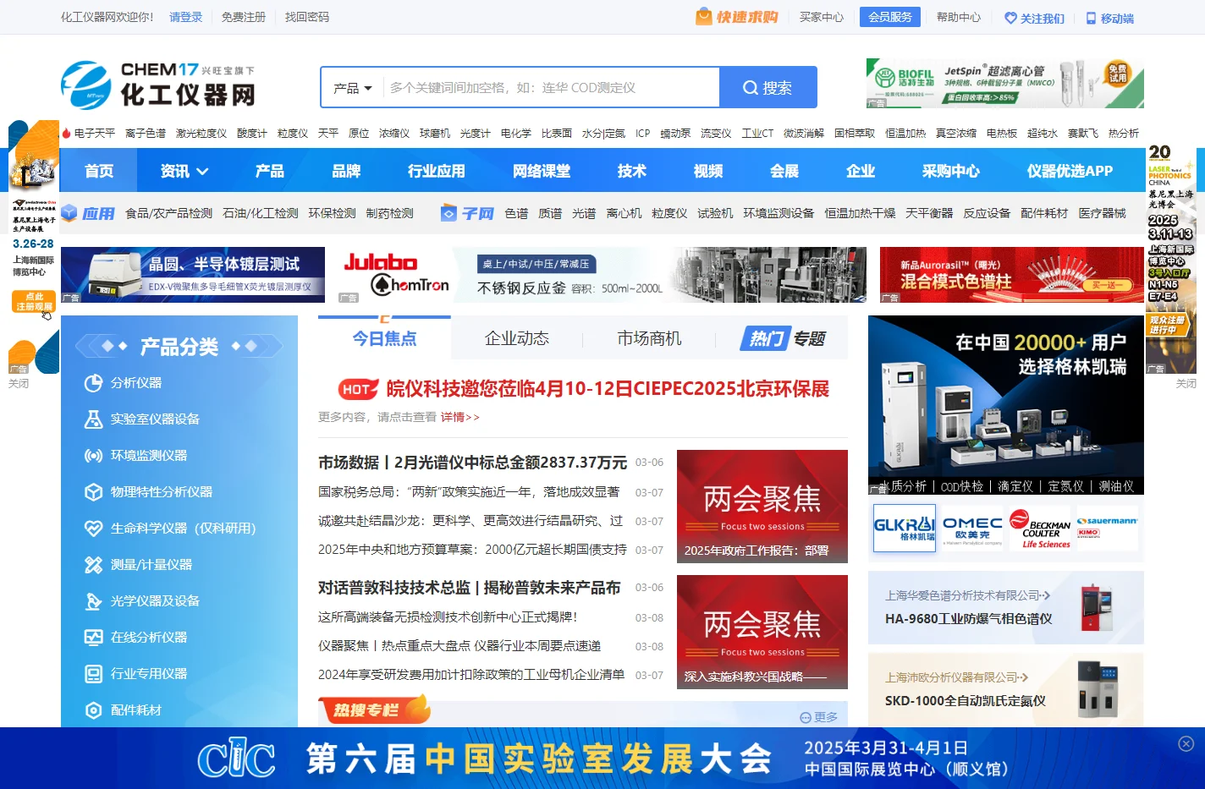The image size is (1205, 789).
Task: Click the GLKRUI 格林凯瑞 brand logo
Action: point(904,529)
